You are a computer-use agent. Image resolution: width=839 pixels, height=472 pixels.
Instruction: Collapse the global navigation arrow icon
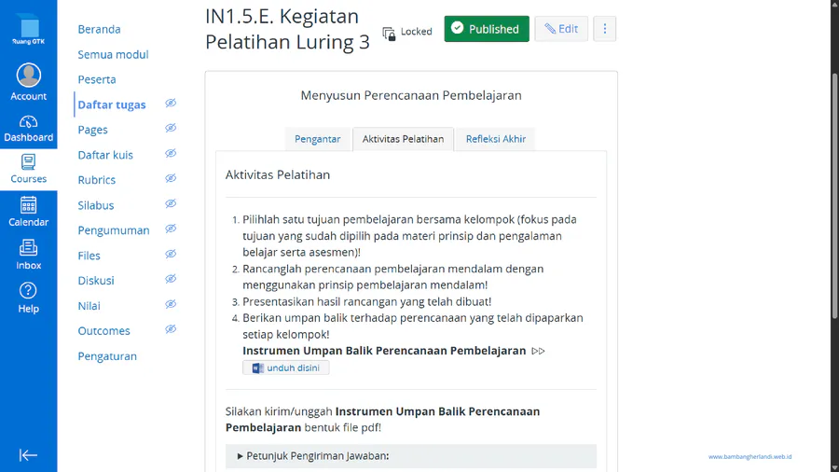tap(28, 455)
